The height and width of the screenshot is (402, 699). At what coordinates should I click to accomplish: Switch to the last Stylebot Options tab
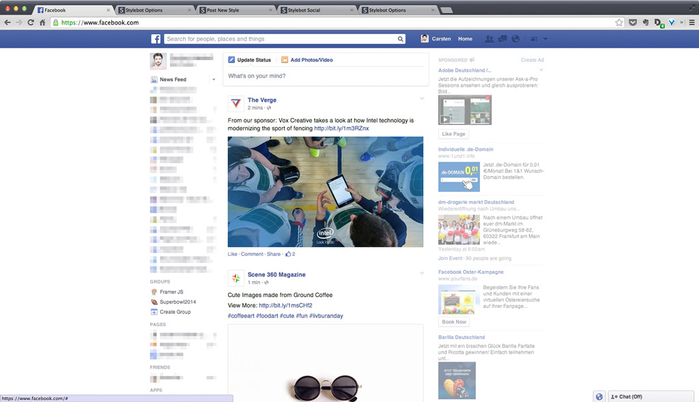pyautogui.click(x=398, y=10)
